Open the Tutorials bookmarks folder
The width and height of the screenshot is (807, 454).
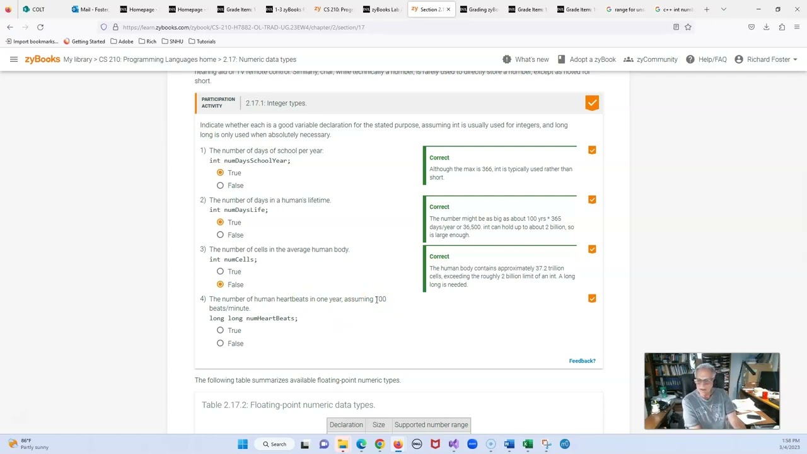[x=202, y=42]
